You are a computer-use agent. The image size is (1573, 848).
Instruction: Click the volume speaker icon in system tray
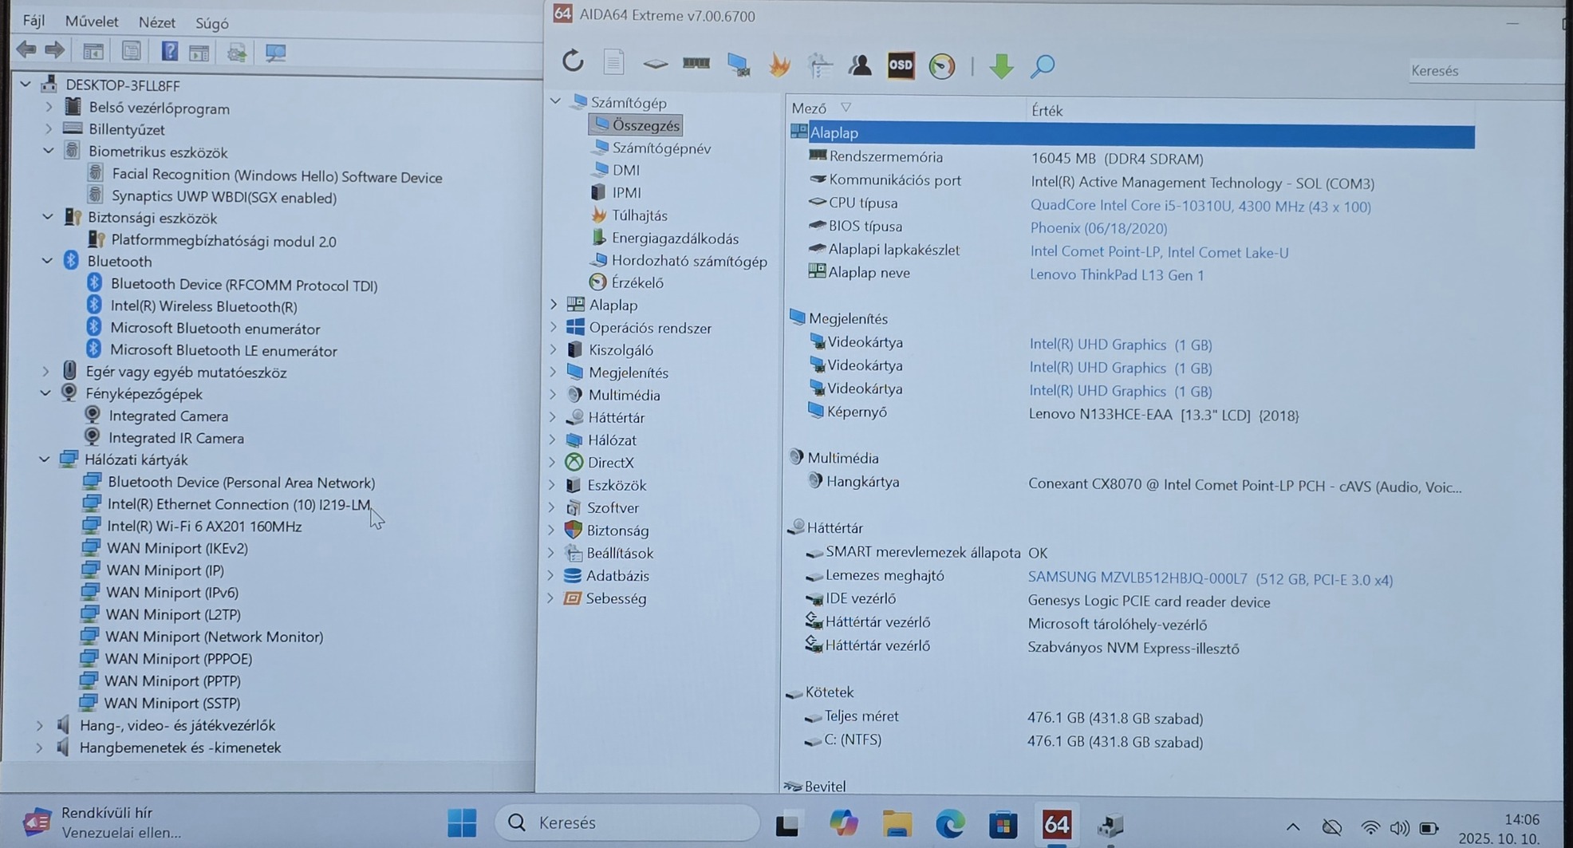pos(1399,828)
